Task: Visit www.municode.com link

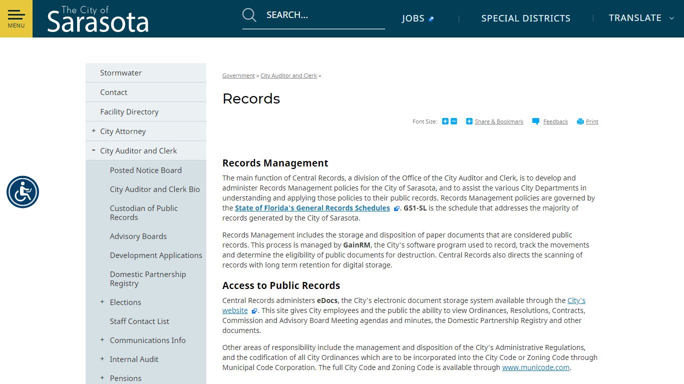Action: point(536,367)
